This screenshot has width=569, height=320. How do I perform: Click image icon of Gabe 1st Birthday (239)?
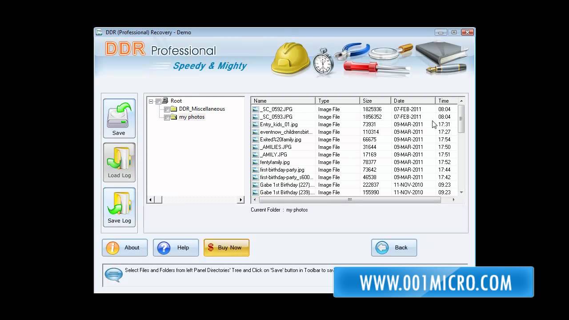pos(255,192)
